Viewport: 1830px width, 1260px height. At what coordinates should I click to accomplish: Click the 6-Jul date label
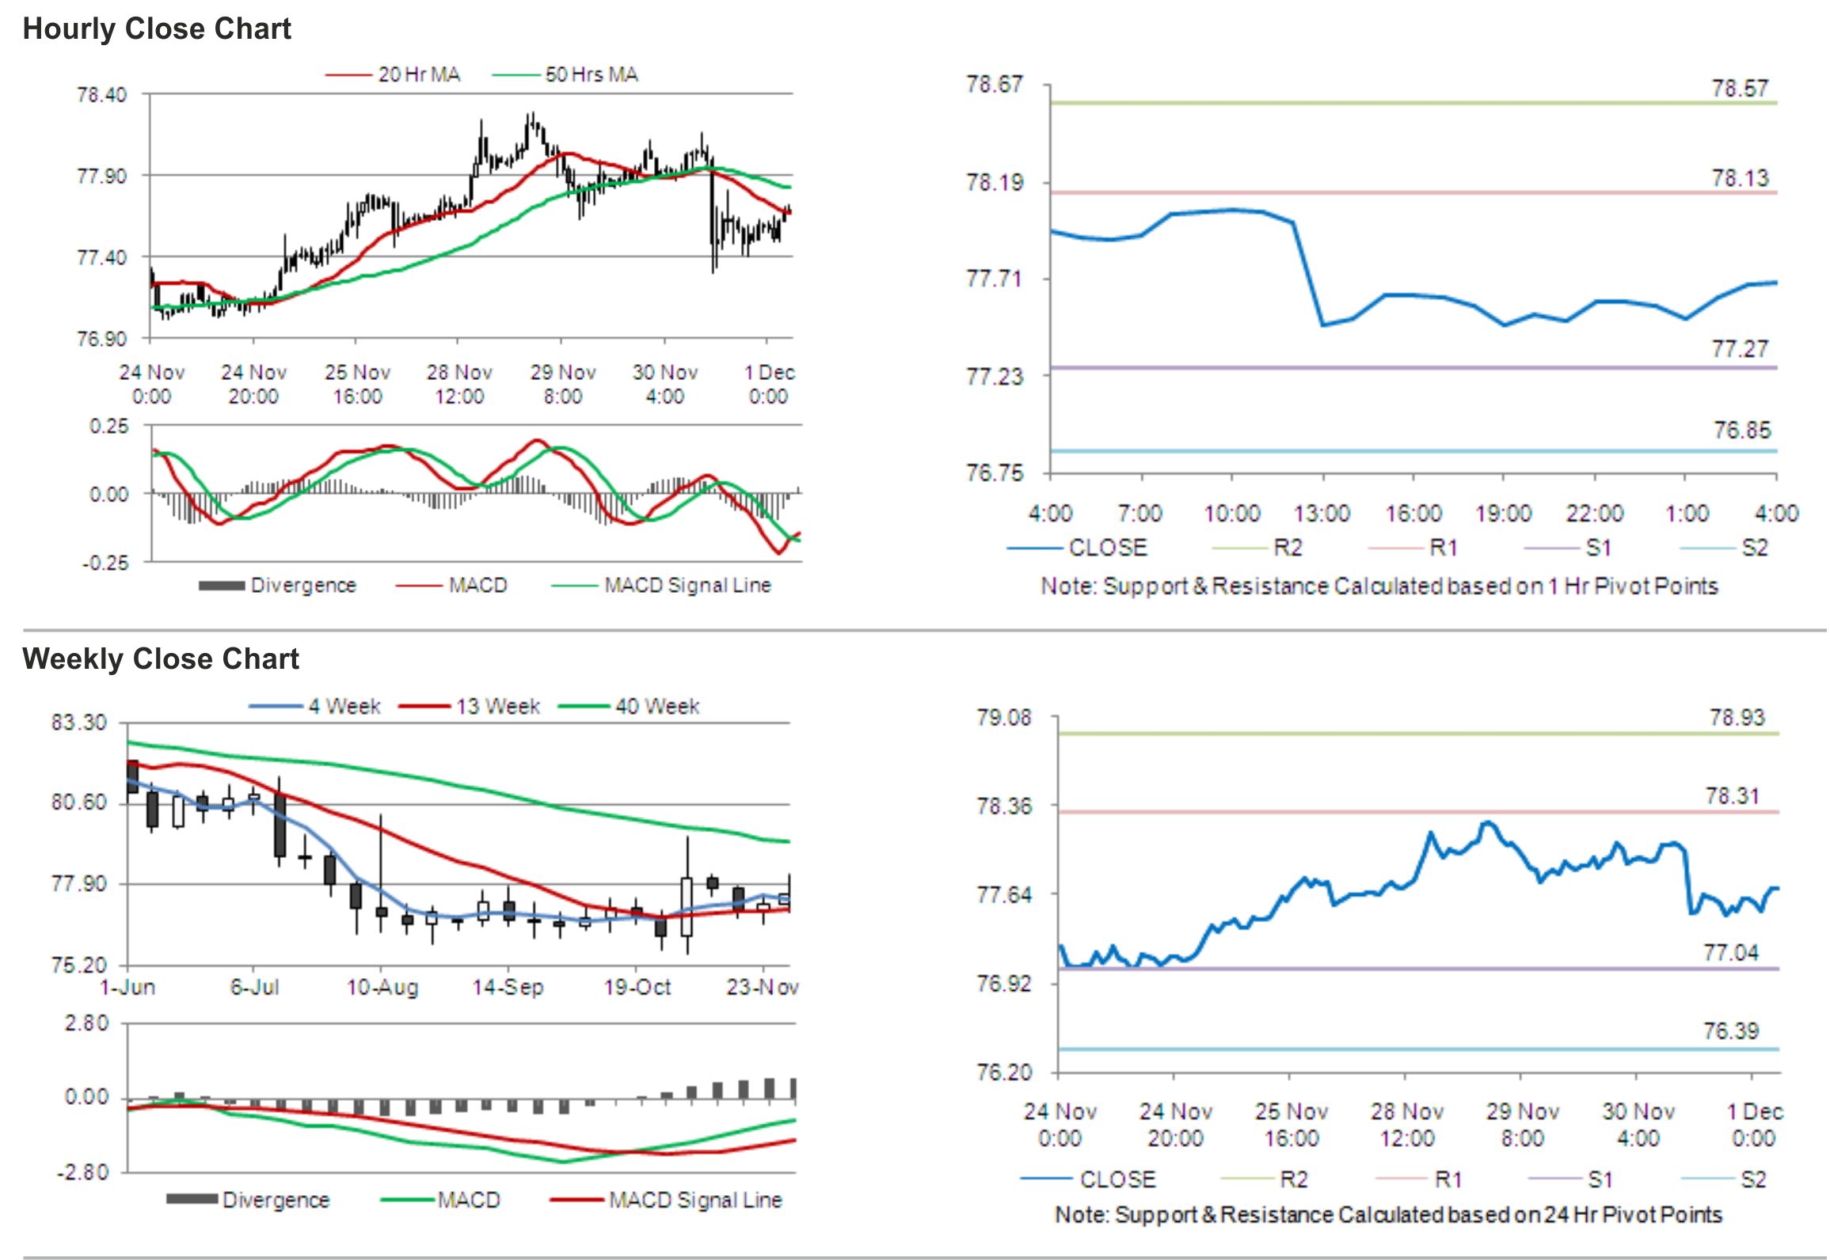point(254,988)
